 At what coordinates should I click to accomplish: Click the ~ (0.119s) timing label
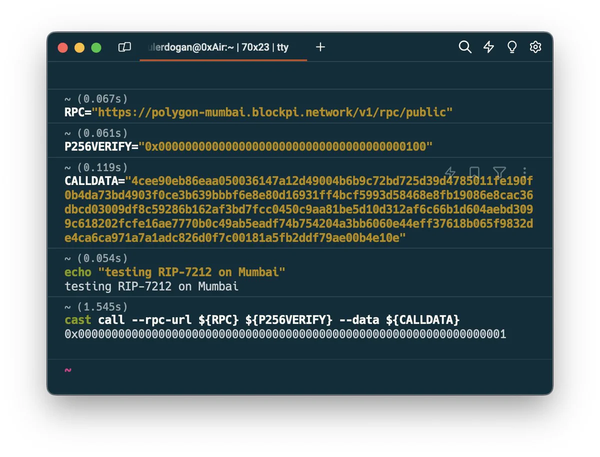96,167
